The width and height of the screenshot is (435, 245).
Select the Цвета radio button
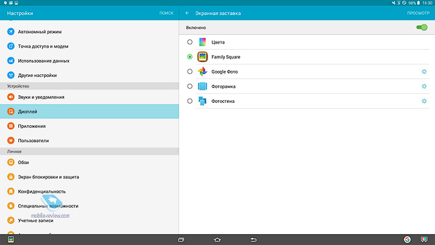[190, 42]
